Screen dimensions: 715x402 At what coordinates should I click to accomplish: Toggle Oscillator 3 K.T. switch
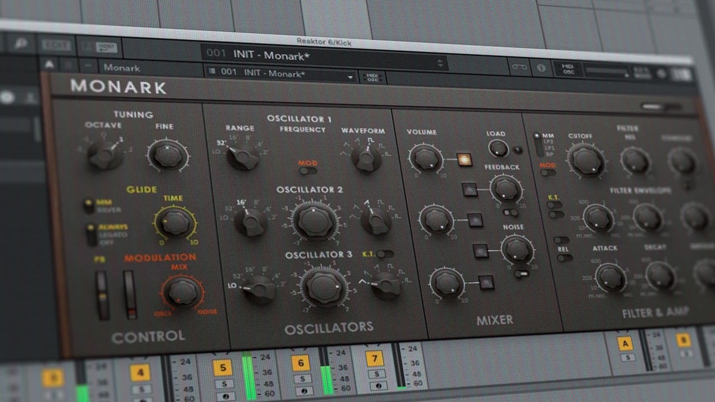(384, 254)
